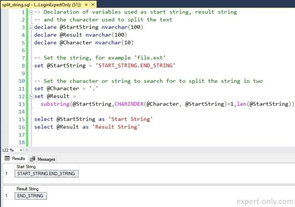This screenshot has height=207, width=295.
Task: Switch to the Results tab
Action: 15,159
